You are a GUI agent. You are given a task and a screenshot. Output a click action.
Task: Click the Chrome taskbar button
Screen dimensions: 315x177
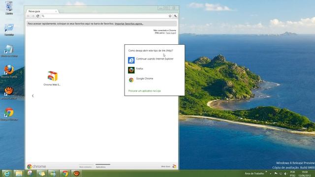tap(65, 174)
